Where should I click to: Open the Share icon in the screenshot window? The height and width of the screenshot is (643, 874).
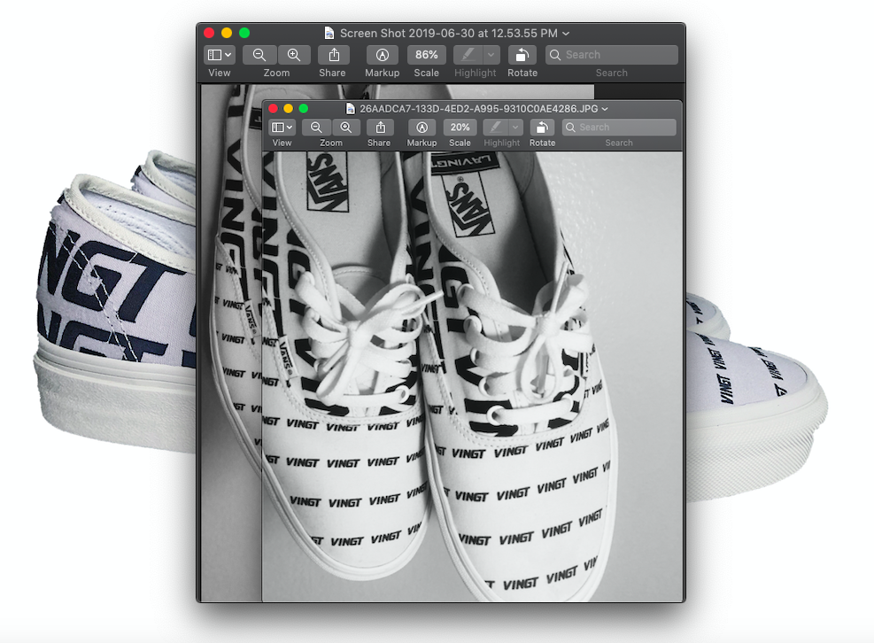[x=332, y=55]
